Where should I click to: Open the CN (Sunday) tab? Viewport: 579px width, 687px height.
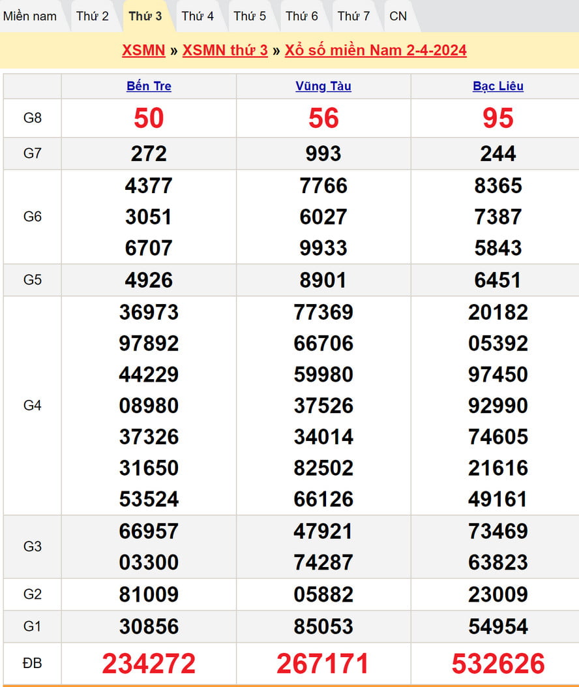pos(398,16)
